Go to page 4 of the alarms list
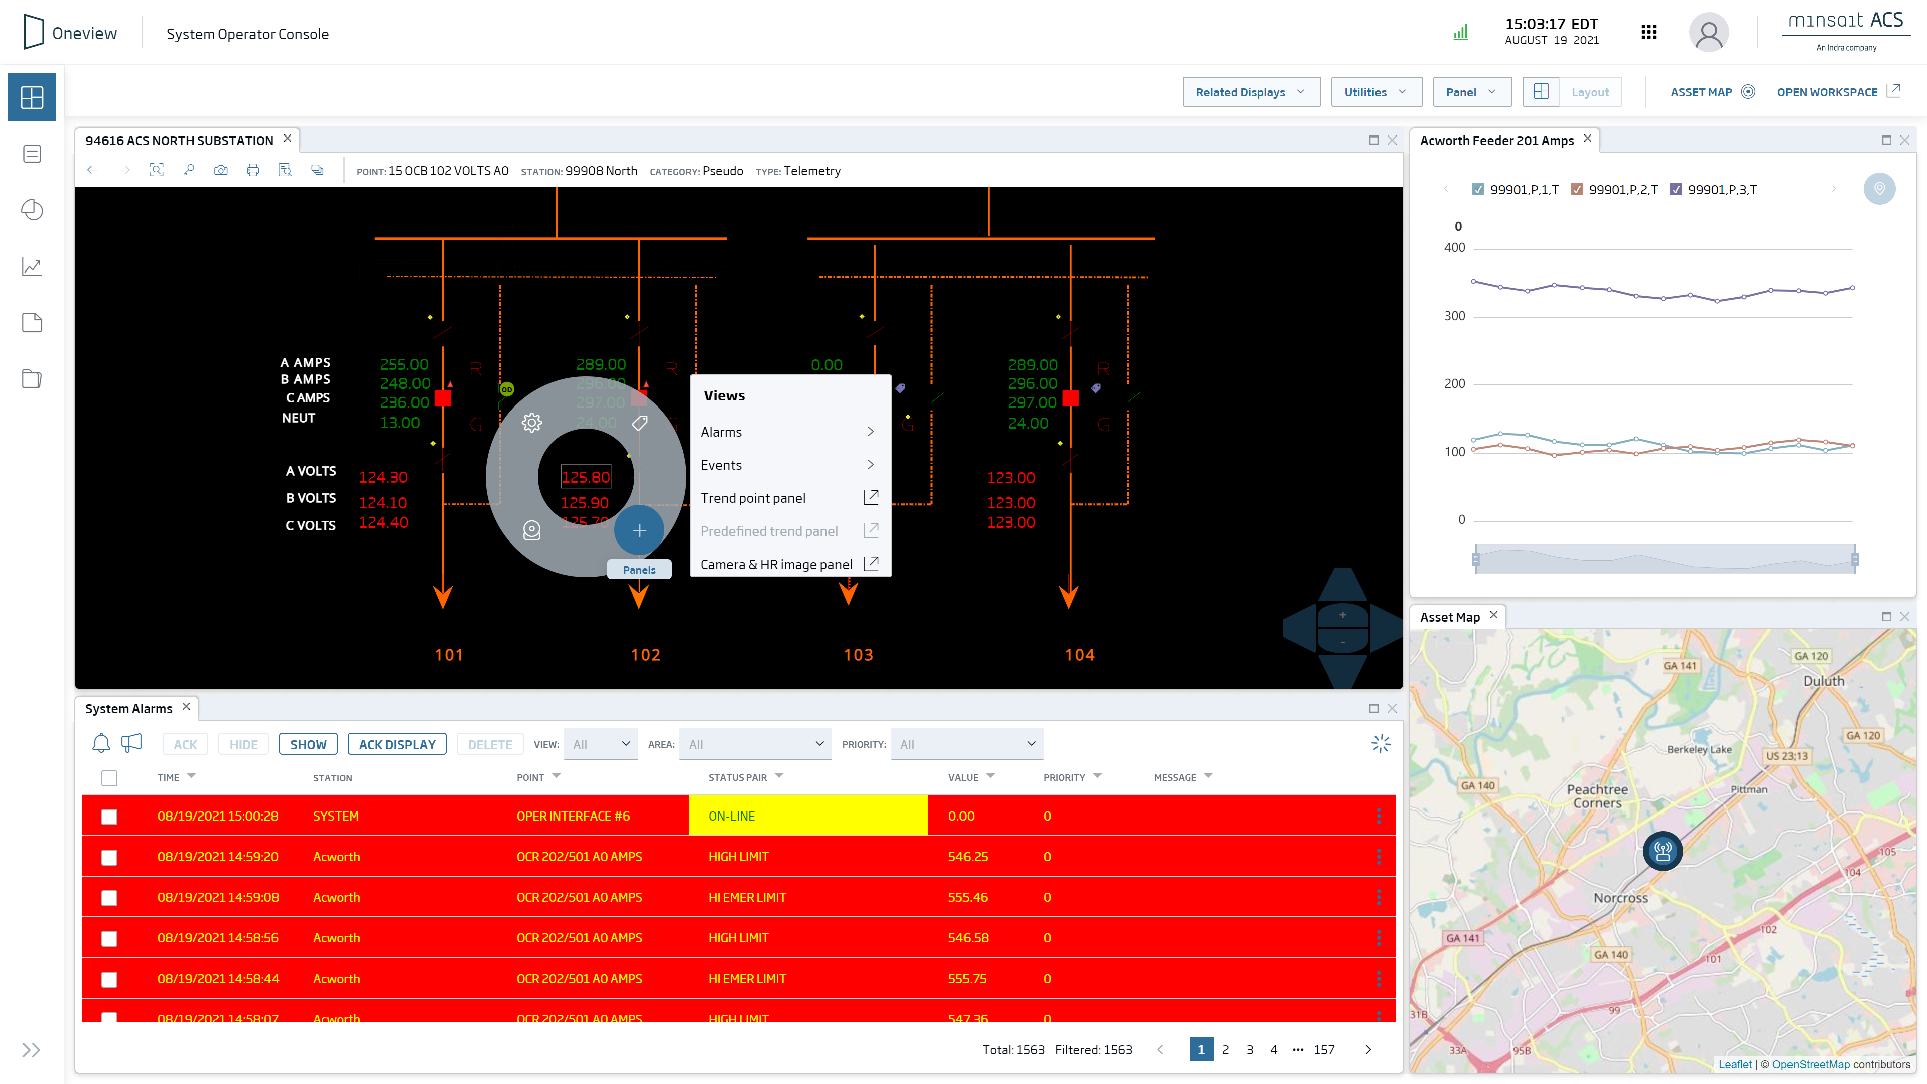 (x=1274, y=1049)
